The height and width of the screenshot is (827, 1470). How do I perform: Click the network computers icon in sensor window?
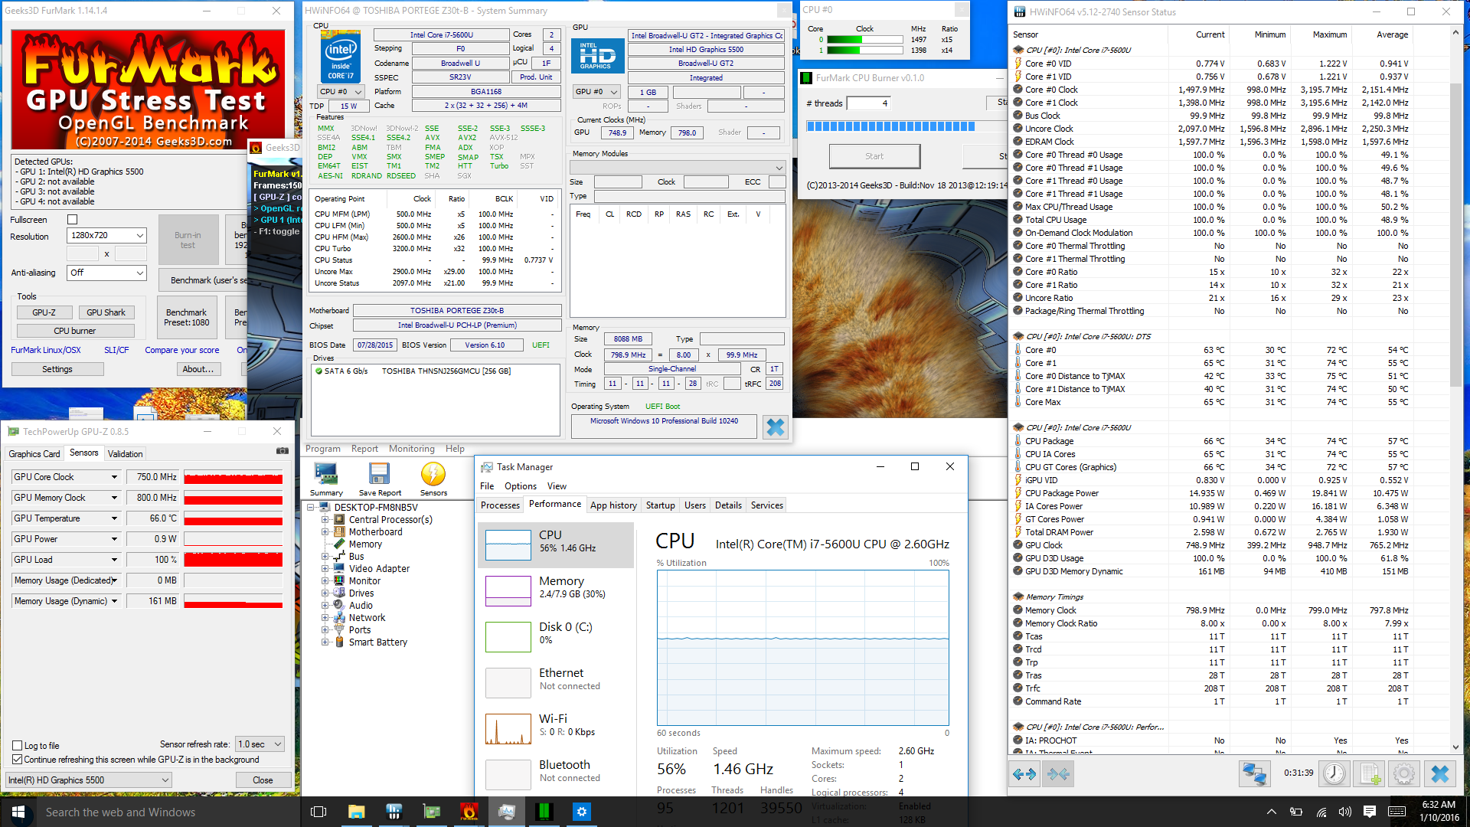pos(1254,774)
